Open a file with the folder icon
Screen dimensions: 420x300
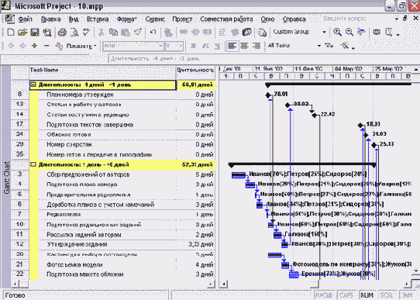pyautogui.click(x=22, y=33)
